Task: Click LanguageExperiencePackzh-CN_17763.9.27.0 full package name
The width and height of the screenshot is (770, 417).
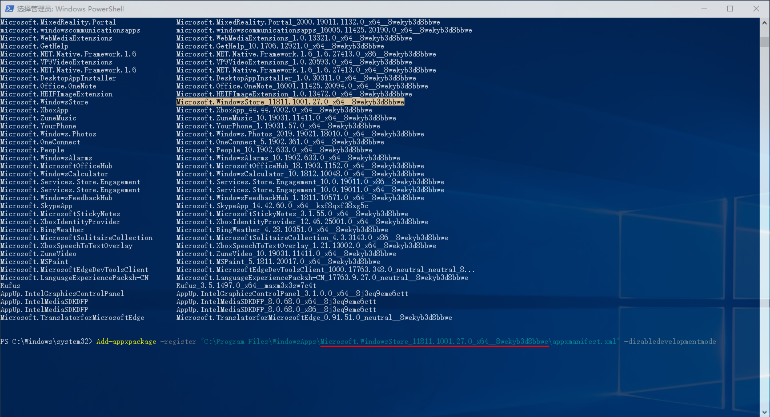Action: tap(322, 278)
